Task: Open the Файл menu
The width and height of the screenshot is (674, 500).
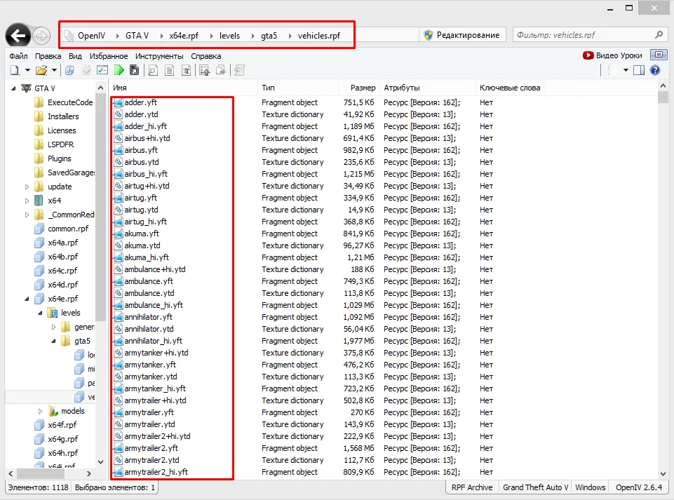Action: (18, 56)
